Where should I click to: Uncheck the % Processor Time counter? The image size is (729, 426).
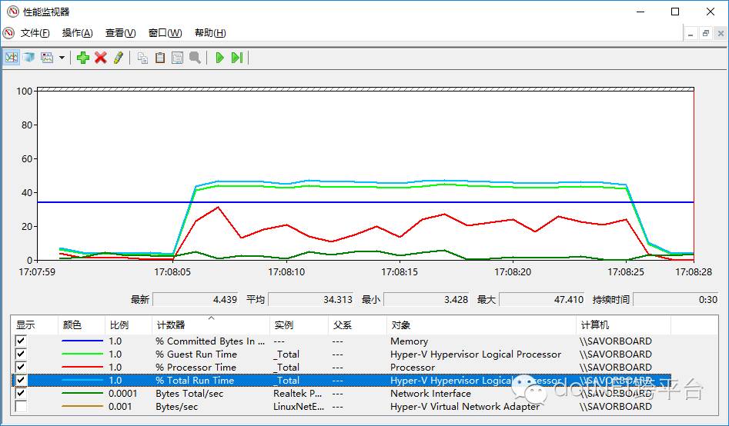coord(21,367)
